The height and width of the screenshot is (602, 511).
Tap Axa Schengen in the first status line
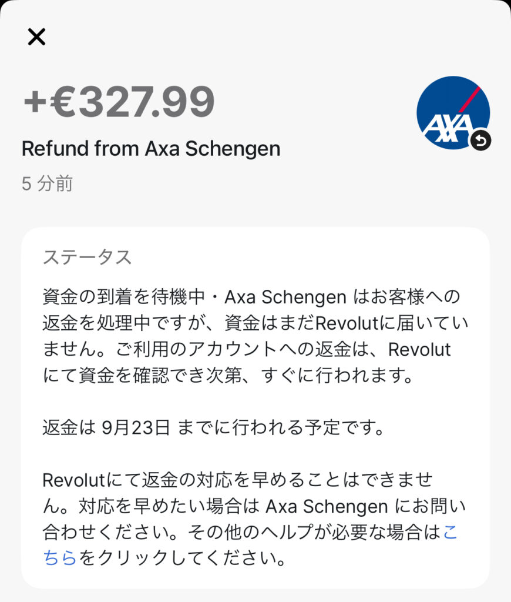click(286, 297)
